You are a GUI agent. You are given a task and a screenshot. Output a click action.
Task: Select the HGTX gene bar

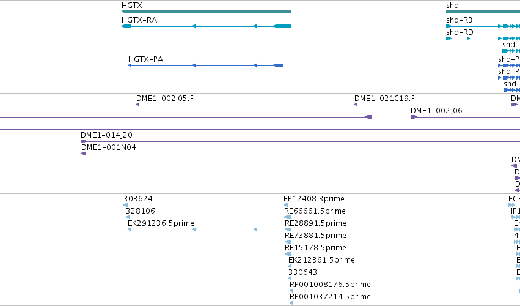(207, 12)
